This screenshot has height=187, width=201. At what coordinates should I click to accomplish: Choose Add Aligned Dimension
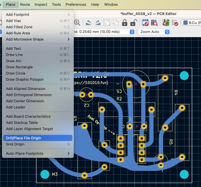38,88
